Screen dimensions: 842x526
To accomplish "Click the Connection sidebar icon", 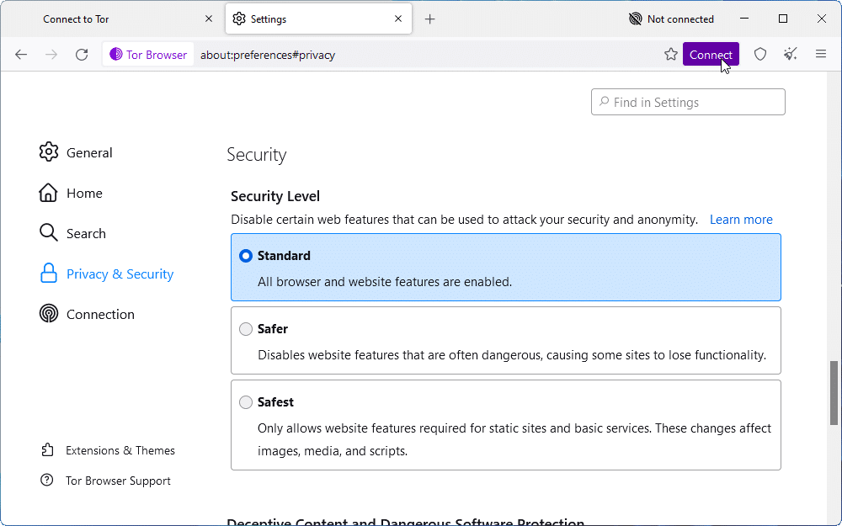I will (x=48, y=314).
